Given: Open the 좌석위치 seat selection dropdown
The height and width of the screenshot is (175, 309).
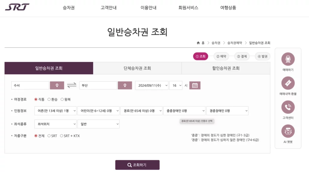Looking at the screenshot, I should tap(55, 124).
